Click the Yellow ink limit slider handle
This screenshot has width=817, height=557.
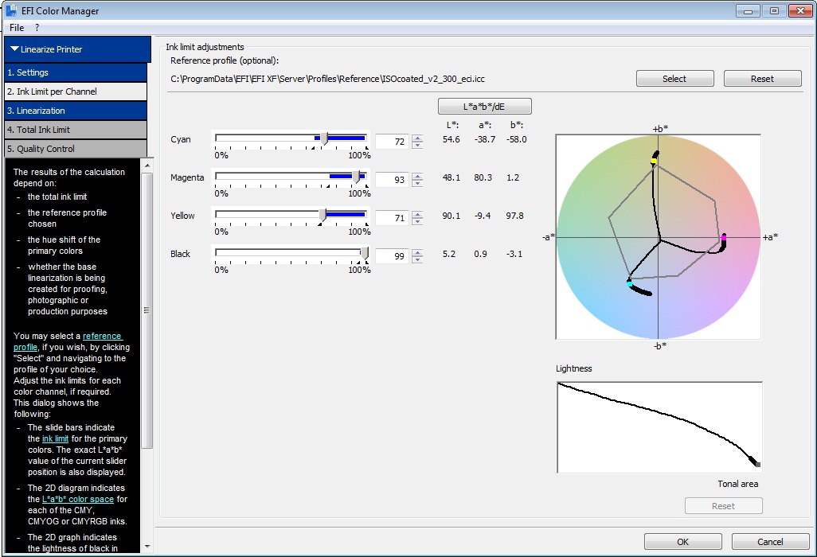tap(322, 215)
